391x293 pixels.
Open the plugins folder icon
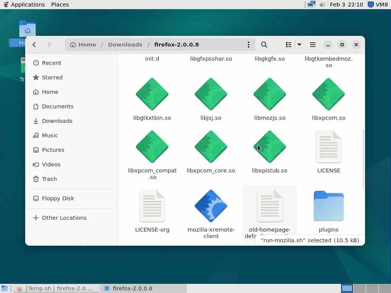coord(328,206)
